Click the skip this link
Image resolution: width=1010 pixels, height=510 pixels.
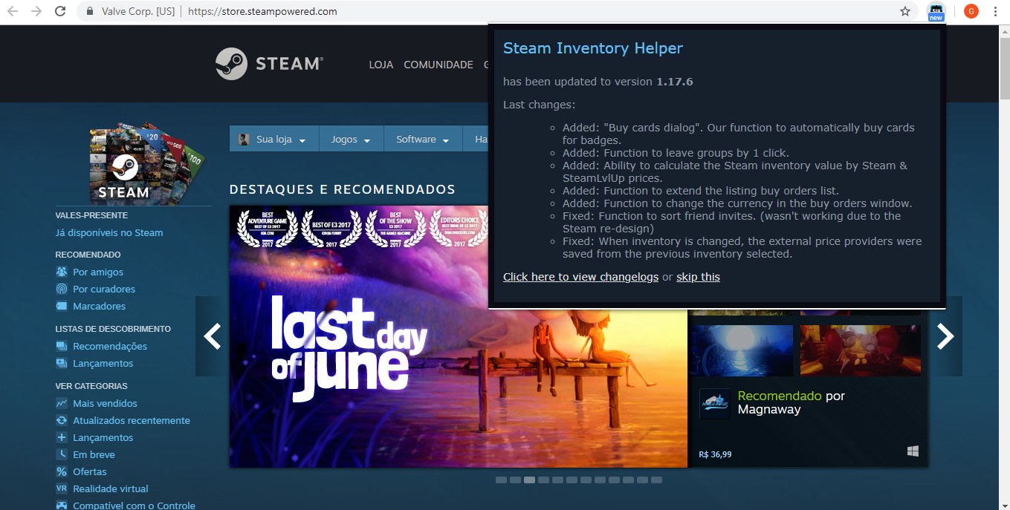pos(698,277)
